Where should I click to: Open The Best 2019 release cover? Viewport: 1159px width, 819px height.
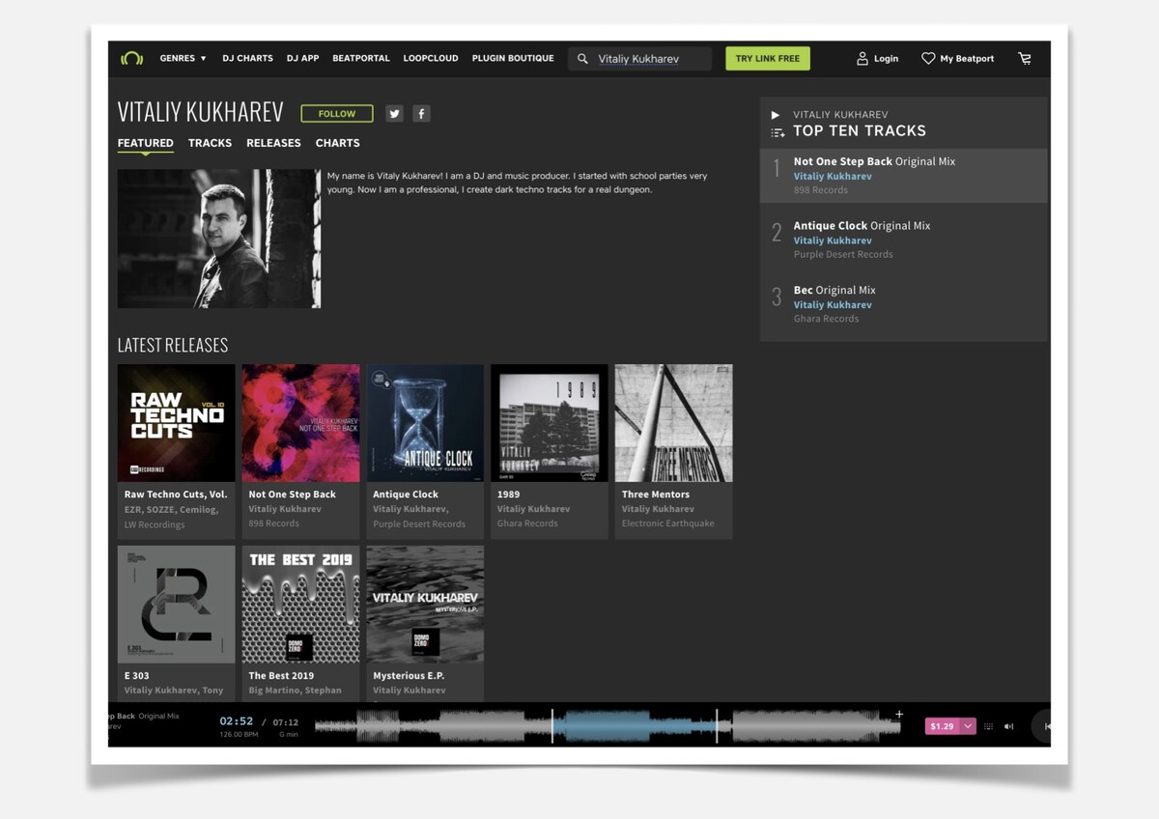pyautogui.click(x=300, y=605)
